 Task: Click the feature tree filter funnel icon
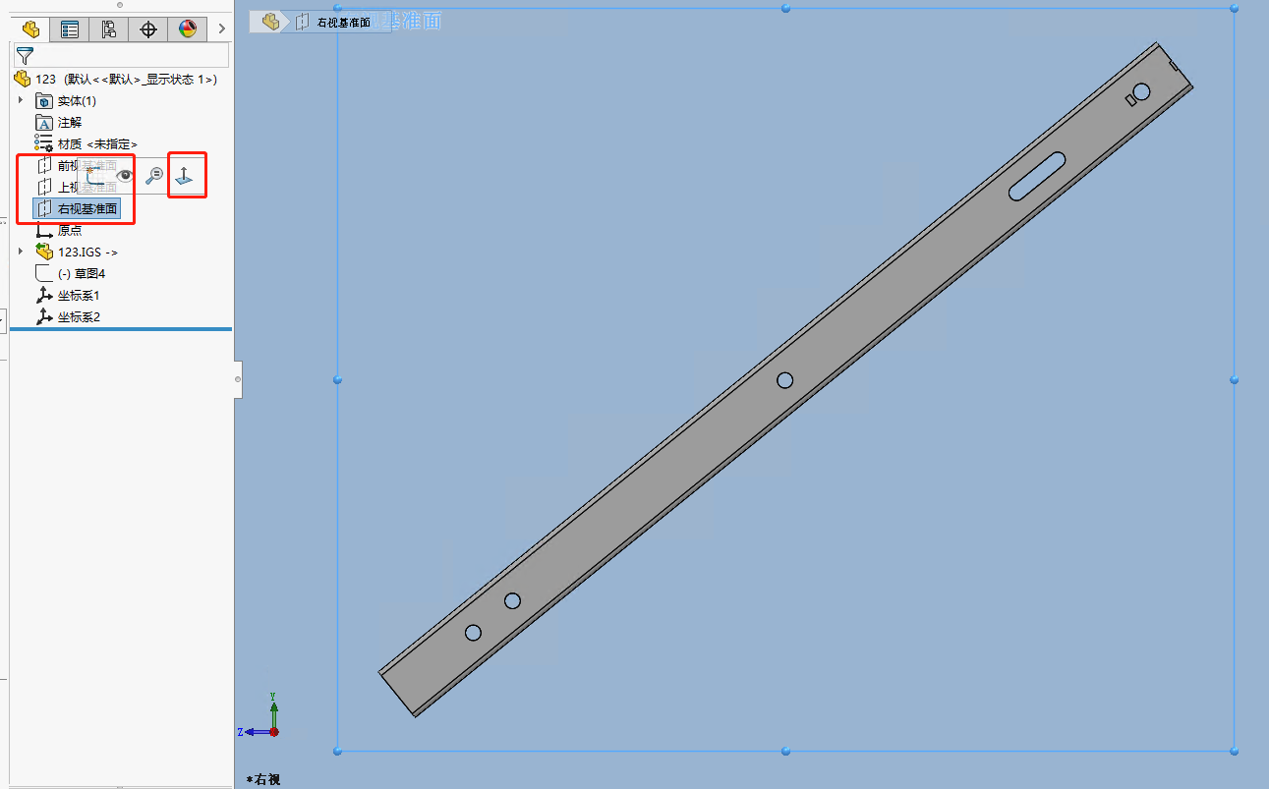pyautogui.click(x=25, y=56)
